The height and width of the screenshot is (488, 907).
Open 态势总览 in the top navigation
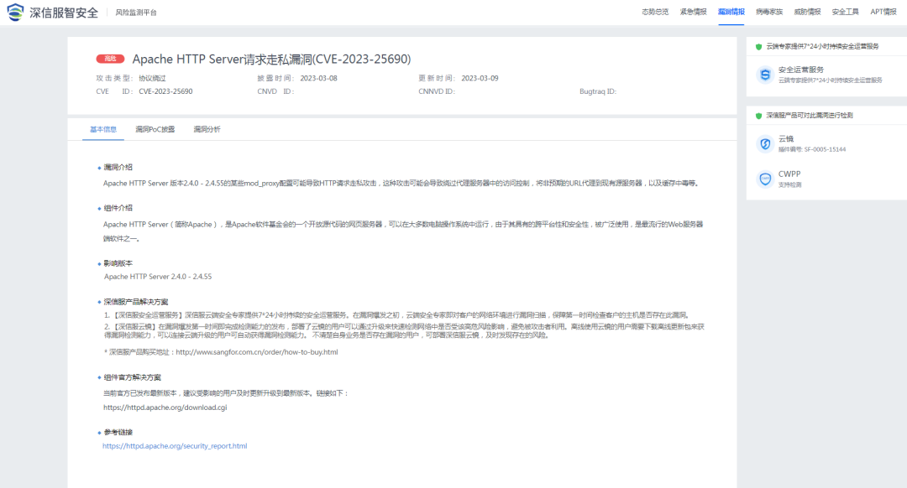click(x=655, y=12)
